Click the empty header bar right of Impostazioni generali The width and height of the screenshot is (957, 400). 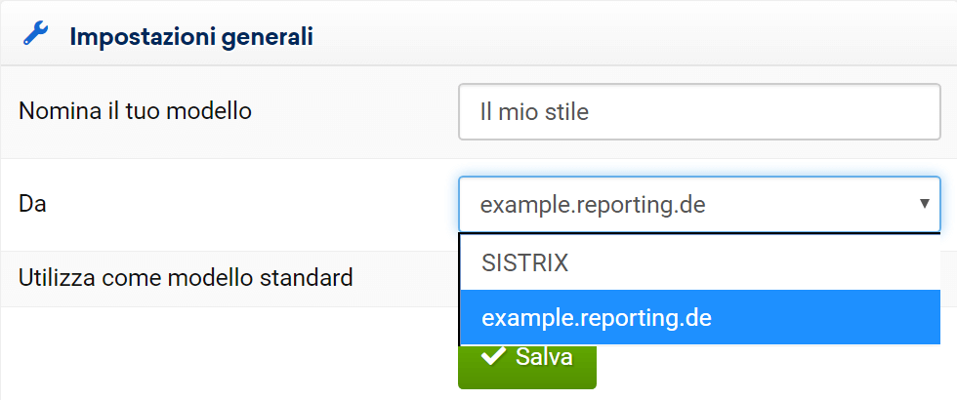(x=635, y=37)
